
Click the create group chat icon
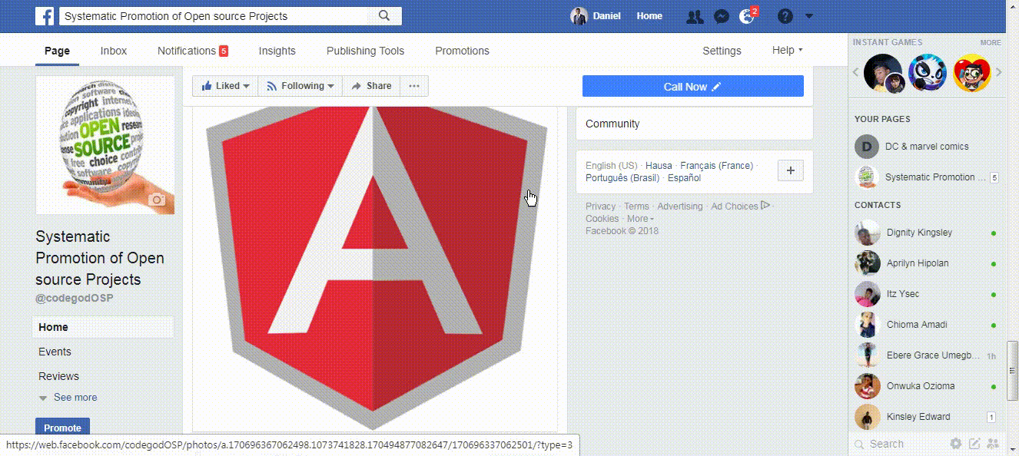point(992,444)
